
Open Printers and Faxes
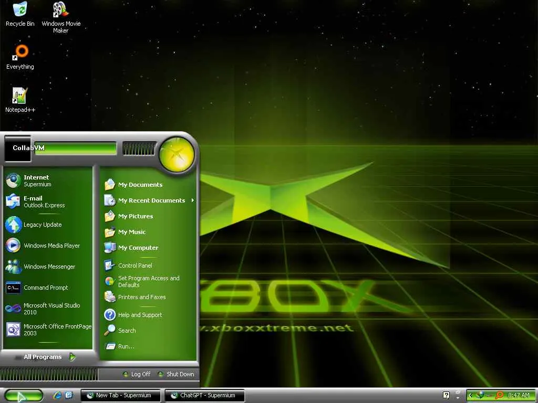pos(149,297)
